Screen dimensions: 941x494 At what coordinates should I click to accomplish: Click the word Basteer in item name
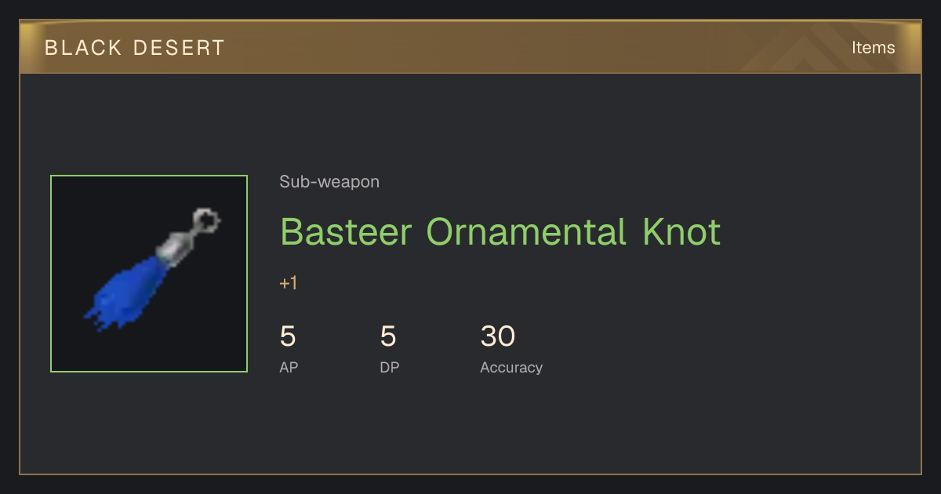346,233
